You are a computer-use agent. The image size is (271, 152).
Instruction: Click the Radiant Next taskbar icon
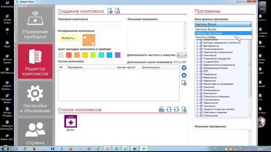(x=144, y=149)
